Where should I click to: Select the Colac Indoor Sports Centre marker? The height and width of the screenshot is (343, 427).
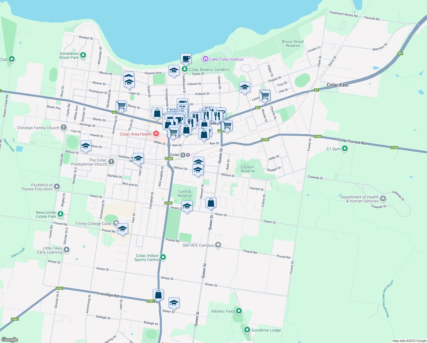(163, 257)
